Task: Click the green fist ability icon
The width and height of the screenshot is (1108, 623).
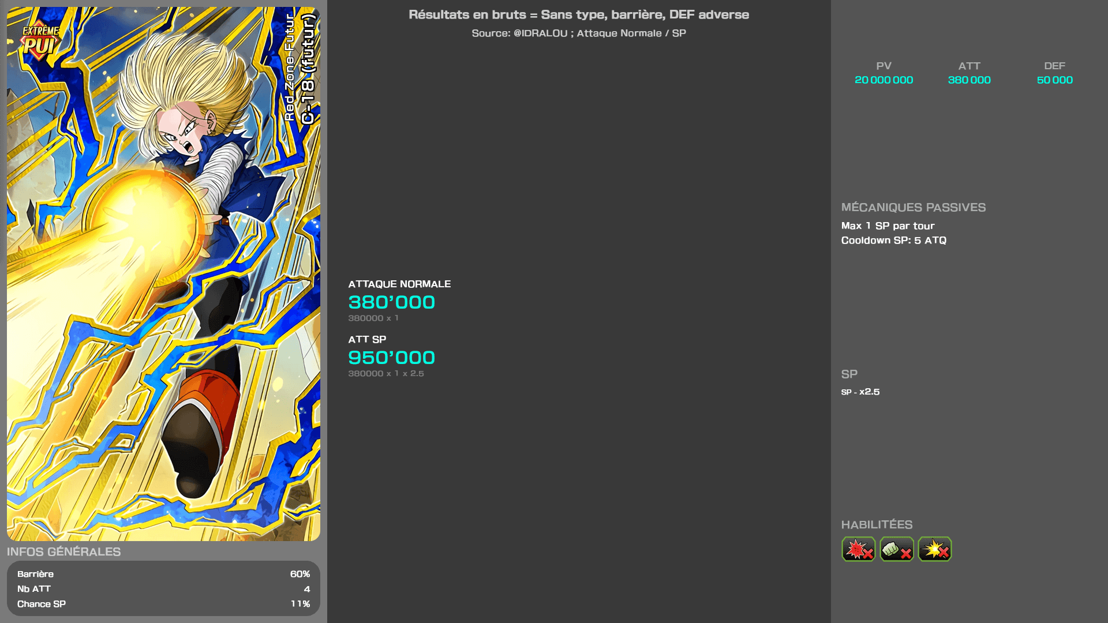Action: [896, 549]
